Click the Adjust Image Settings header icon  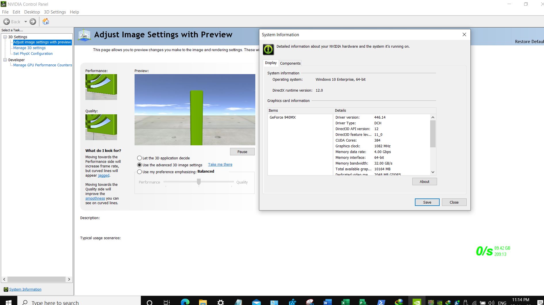(84, 35)
